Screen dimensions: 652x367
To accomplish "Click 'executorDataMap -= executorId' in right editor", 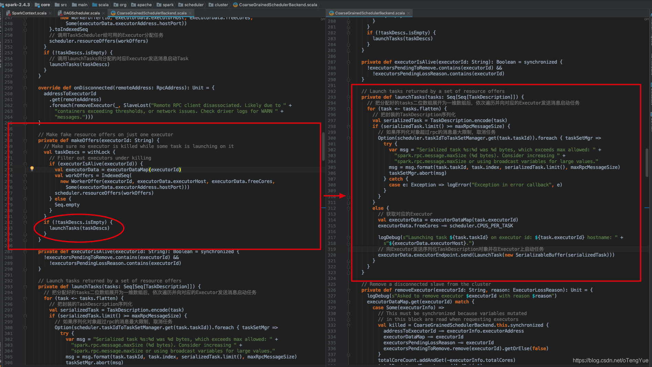I will tap(423, 337).
